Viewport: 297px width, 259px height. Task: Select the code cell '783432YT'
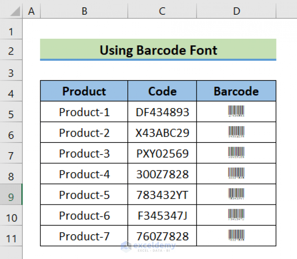162,194
